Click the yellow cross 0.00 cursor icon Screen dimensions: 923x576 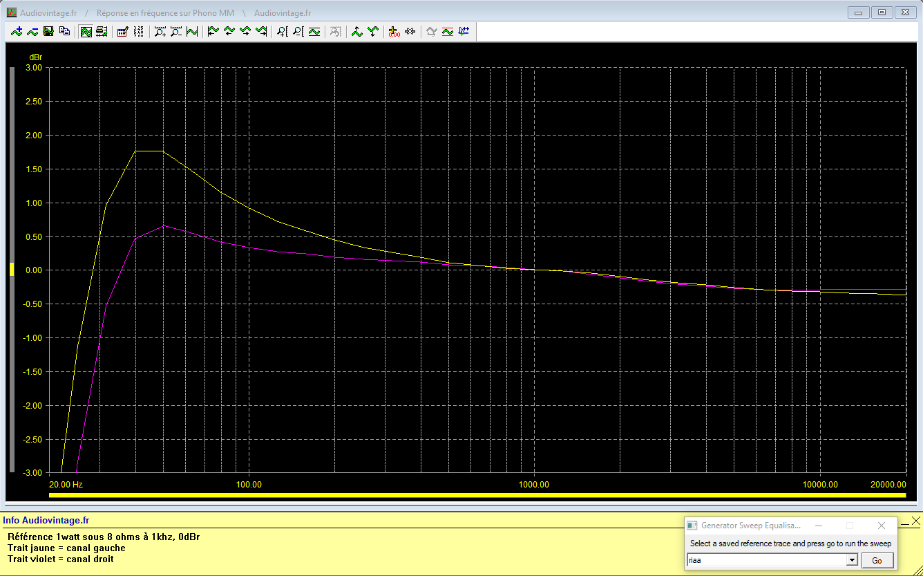394,31
